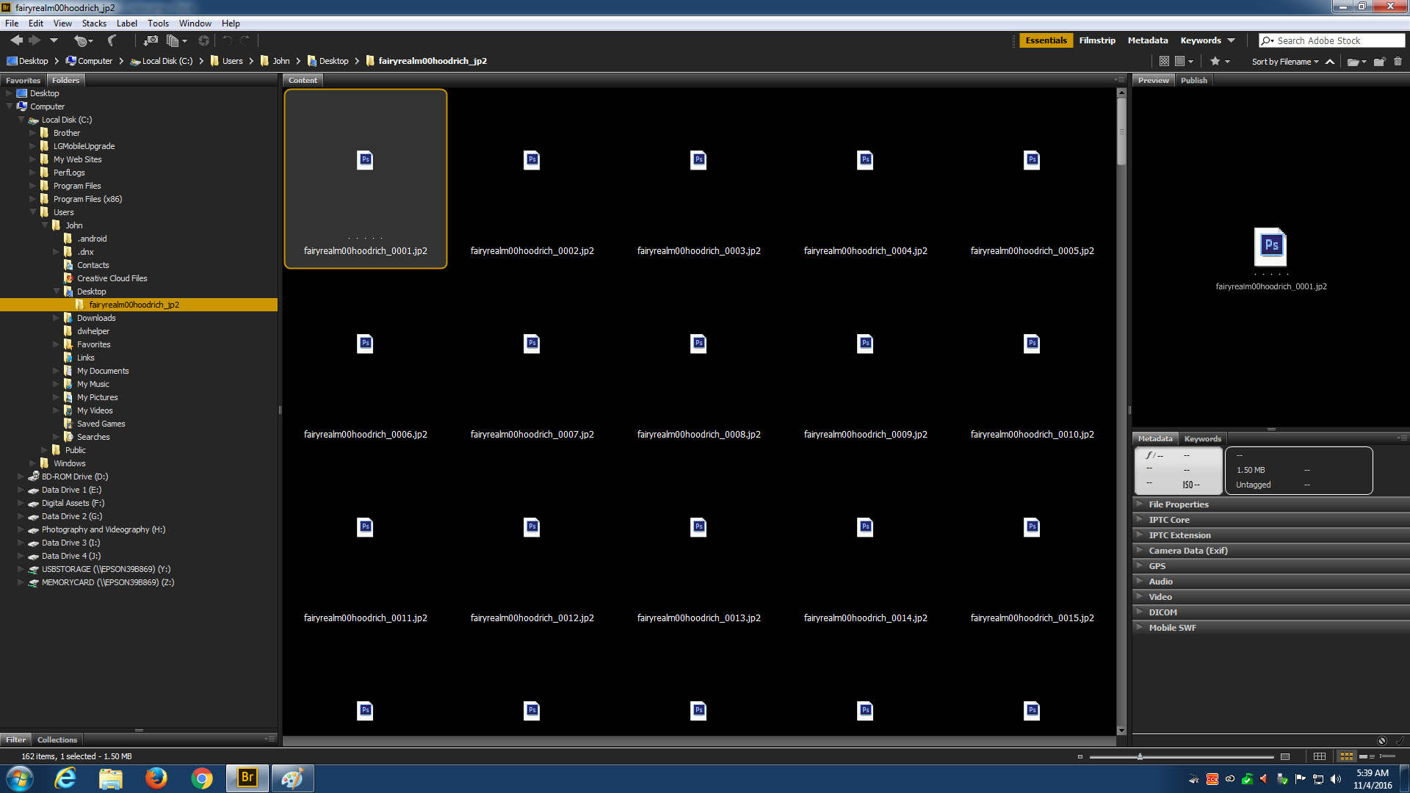Viewport: 1410px width, 793px height.
Task: Click the ascending sort order arrow
Action: click(1330, 62)
